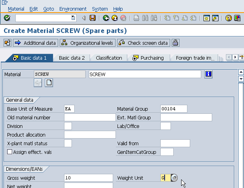Click the green Enter checkmark icon
The image size is (244, 188).
pos(7,18)
